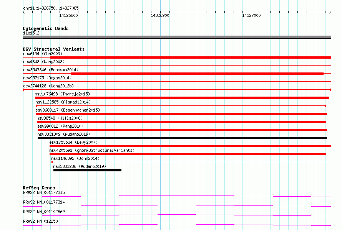
Task: Open variant esv990812 (Pang2010) label
Action: pos(60,126)
